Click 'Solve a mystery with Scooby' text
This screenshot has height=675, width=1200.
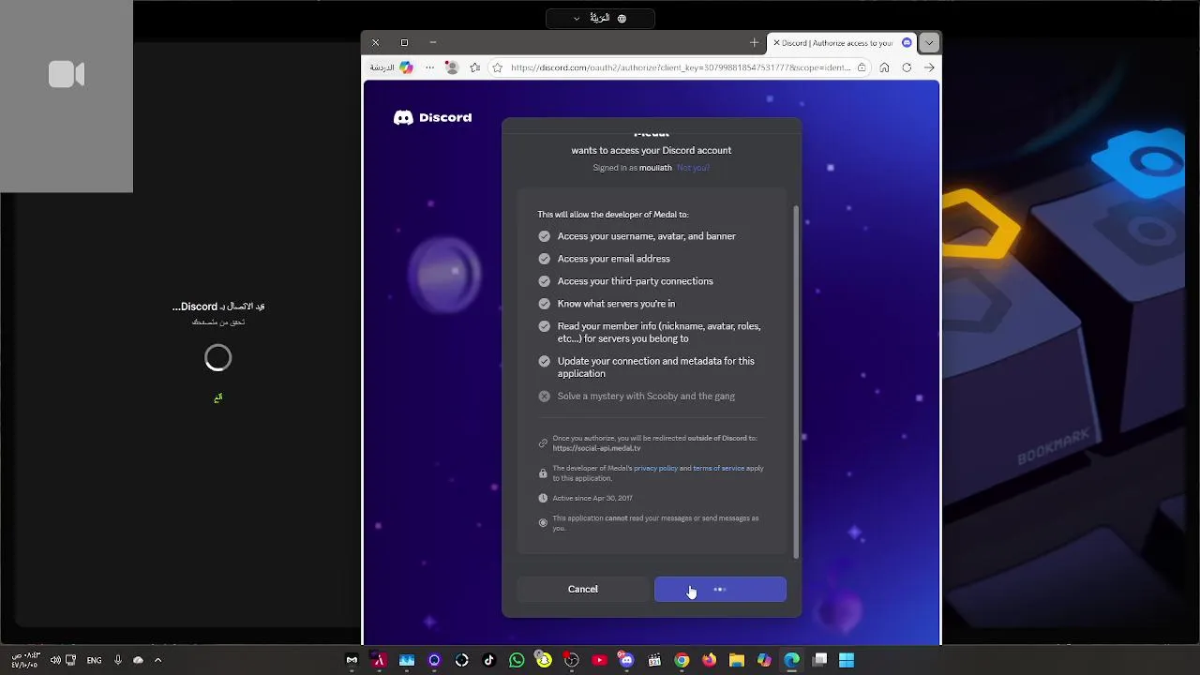click(x=646, y=396)
